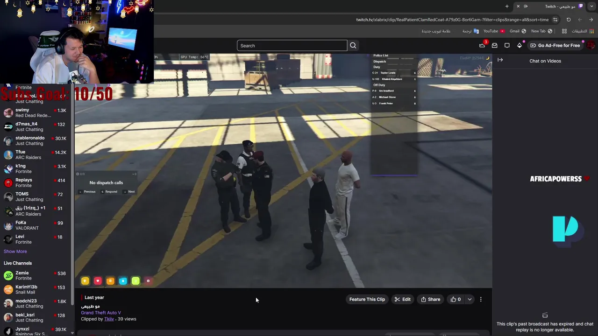Open d7mas_lt4 channel in sidebar
This screenshot has width=598, height=336.
(35, 126)
